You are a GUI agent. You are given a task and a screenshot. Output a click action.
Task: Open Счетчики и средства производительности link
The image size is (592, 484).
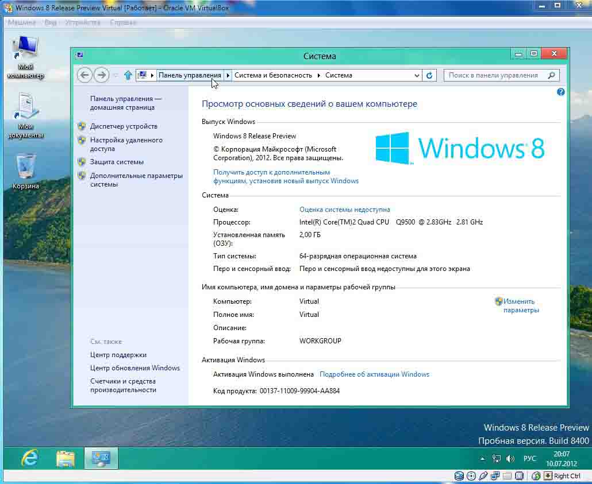[x=123, y=386]
